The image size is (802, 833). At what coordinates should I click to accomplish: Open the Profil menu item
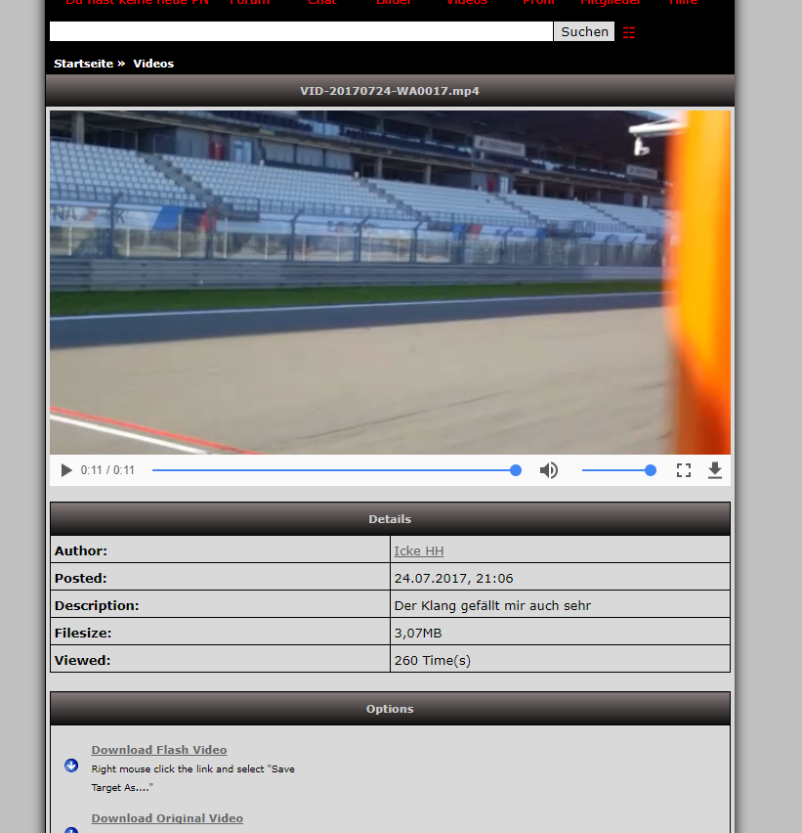538,3
